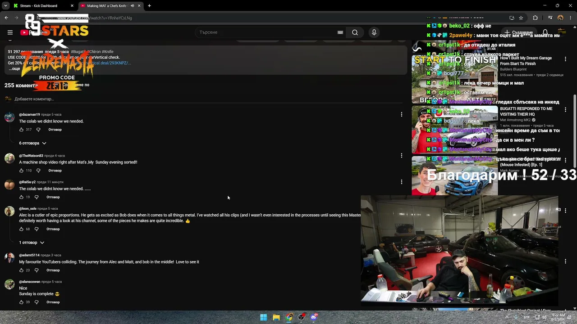Viewport: 577px width, 324px height.
Task: Click the Търсене search field
Action: (266, 32)
